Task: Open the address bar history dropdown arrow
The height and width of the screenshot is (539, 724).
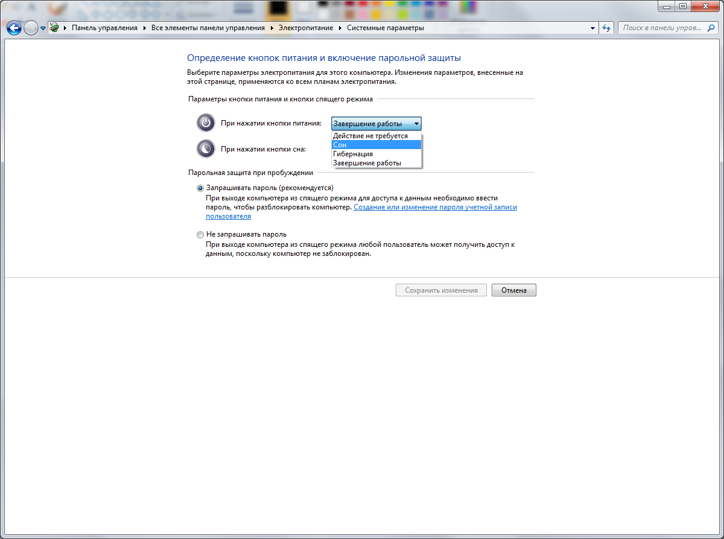Action: click(x=592, y=28)
